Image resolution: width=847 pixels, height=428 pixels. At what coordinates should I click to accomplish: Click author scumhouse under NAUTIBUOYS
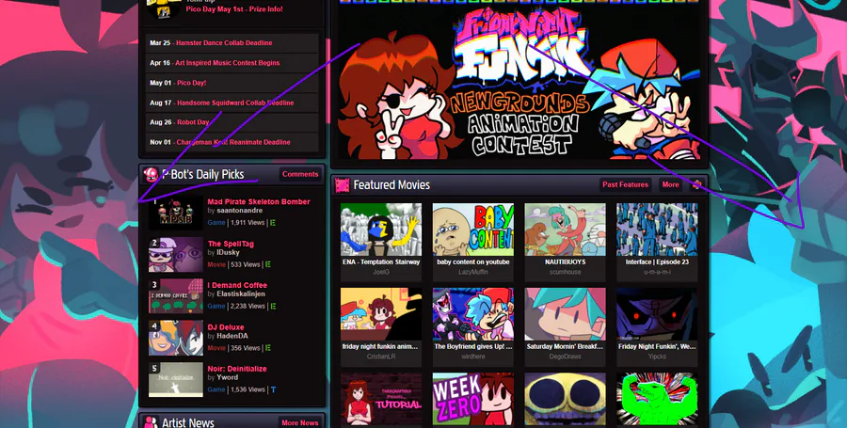565,272
